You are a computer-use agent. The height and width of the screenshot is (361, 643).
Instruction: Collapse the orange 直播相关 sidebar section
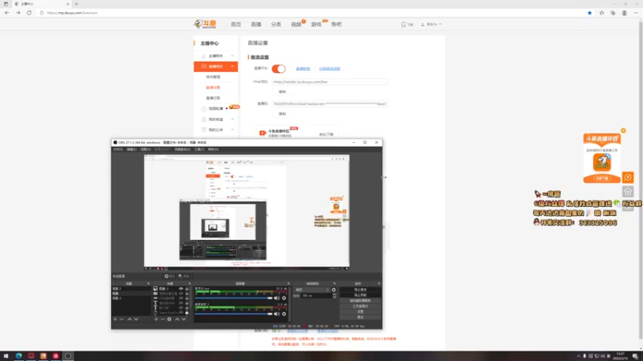click(232, 67)
